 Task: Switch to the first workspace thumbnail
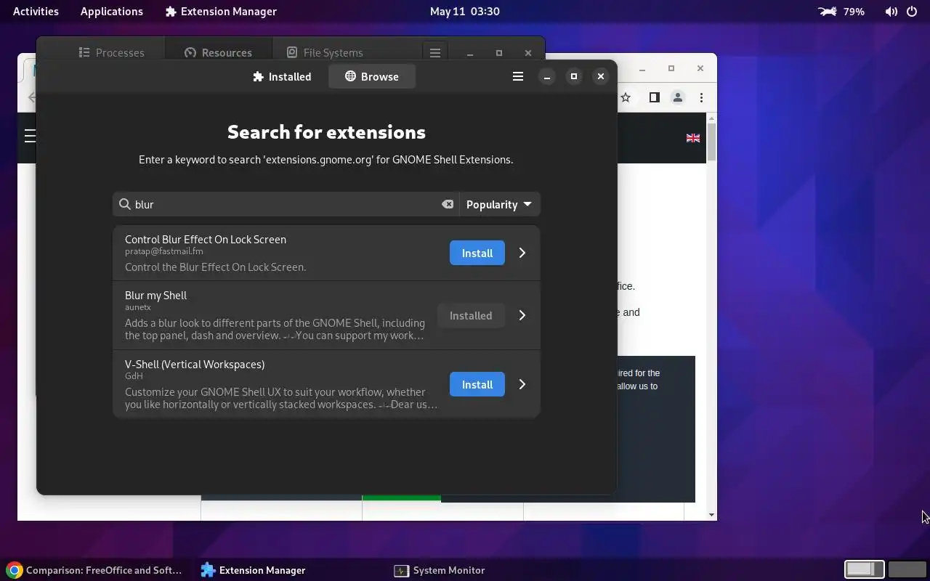click(x=864, y=569)
